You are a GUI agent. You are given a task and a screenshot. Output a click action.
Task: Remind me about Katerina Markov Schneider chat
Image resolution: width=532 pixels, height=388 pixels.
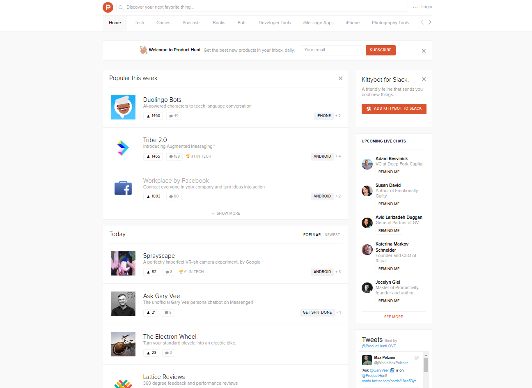click(x=389, y=269)
